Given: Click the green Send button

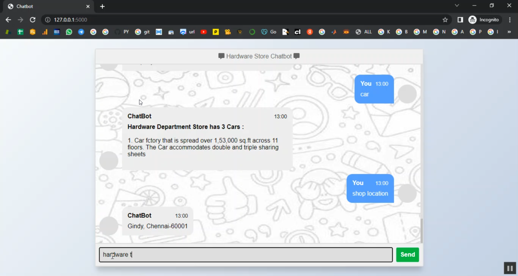Looking at the screenshot, I should coord(407,255).
